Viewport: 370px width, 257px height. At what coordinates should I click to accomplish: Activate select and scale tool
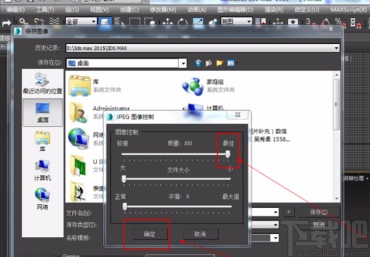(198, 22)
